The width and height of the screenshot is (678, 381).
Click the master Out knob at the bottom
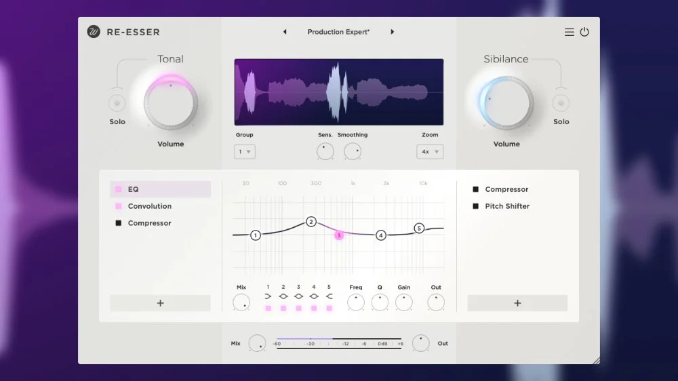click(421, 344)
